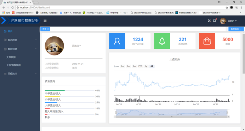This screenshot has height=131, width=245.
Task: Close the 首页 tab tag
Action: [48, 29]
